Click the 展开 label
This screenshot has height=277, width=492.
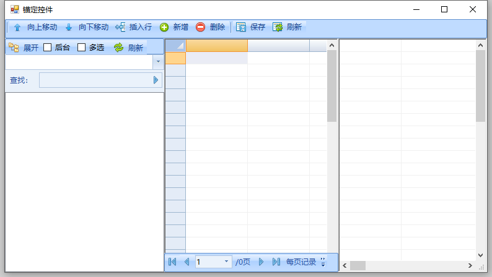pyautogui.click(x=31, y=48)
